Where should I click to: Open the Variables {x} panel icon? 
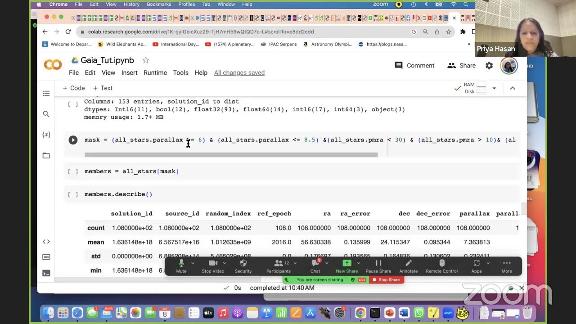pos(46,135)
